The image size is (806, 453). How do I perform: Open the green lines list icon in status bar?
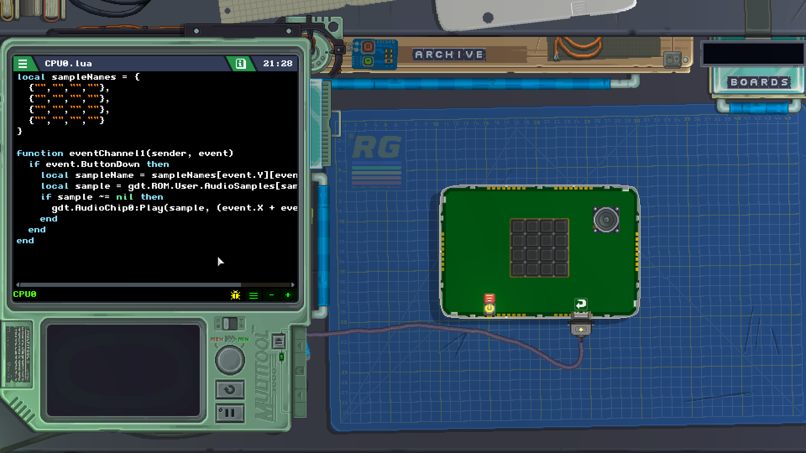[254, 295]
